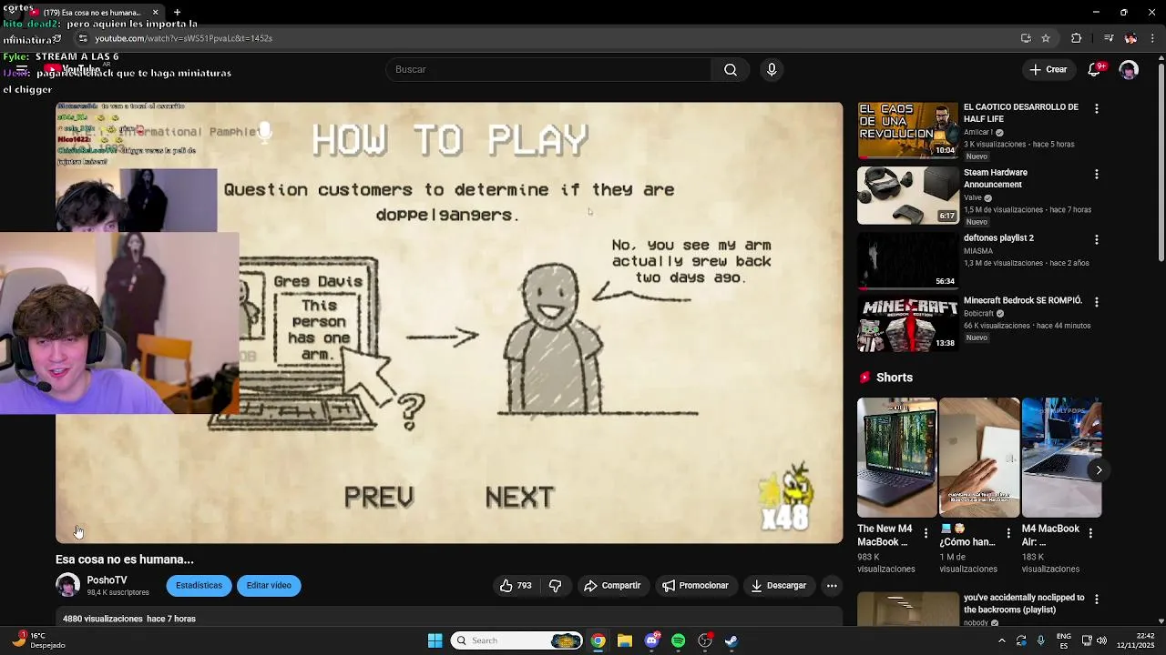Like the video (793 likes)
The width and height of the screenshot is (1166, 655).
pos(515,586)
